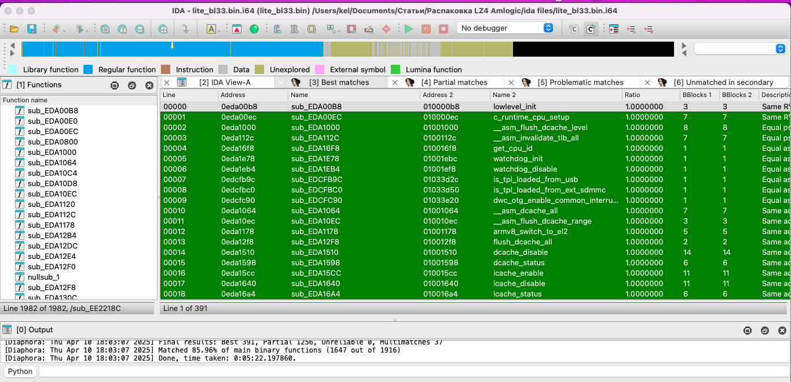
Task: Switch to the IDA View-A tab
Action: 225,82
